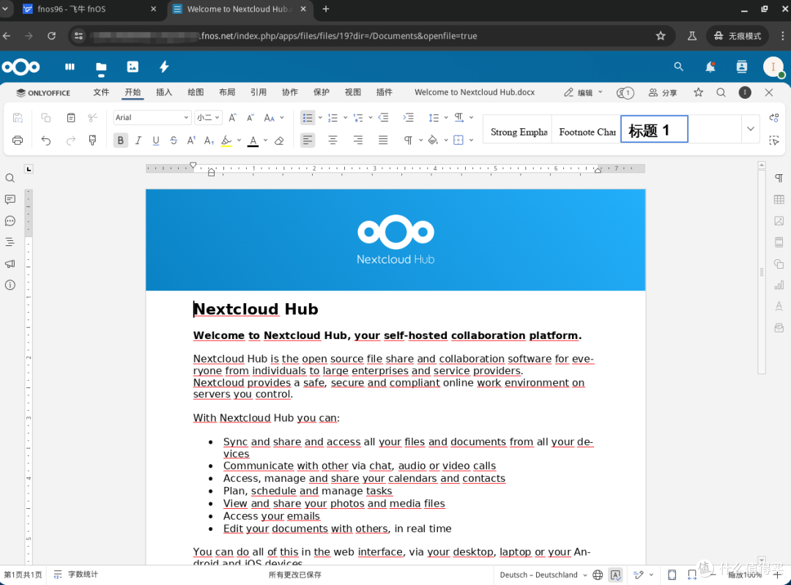Increase paragraph indent

pyautogui.click(x=408, y=117)
